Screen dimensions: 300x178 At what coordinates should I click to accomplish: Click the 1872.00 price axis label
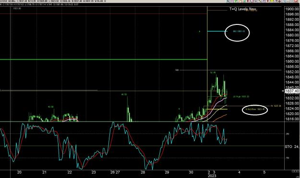point(292,46)
